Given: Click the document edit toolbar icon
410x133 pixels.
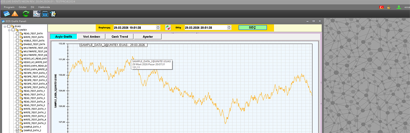Looking at the screenshot, I should coord(53,14).
